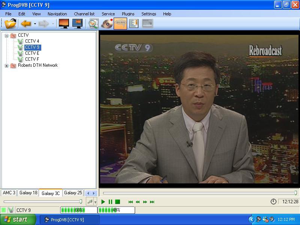Click the CCTV 9 video picture

tap(199, 109)
